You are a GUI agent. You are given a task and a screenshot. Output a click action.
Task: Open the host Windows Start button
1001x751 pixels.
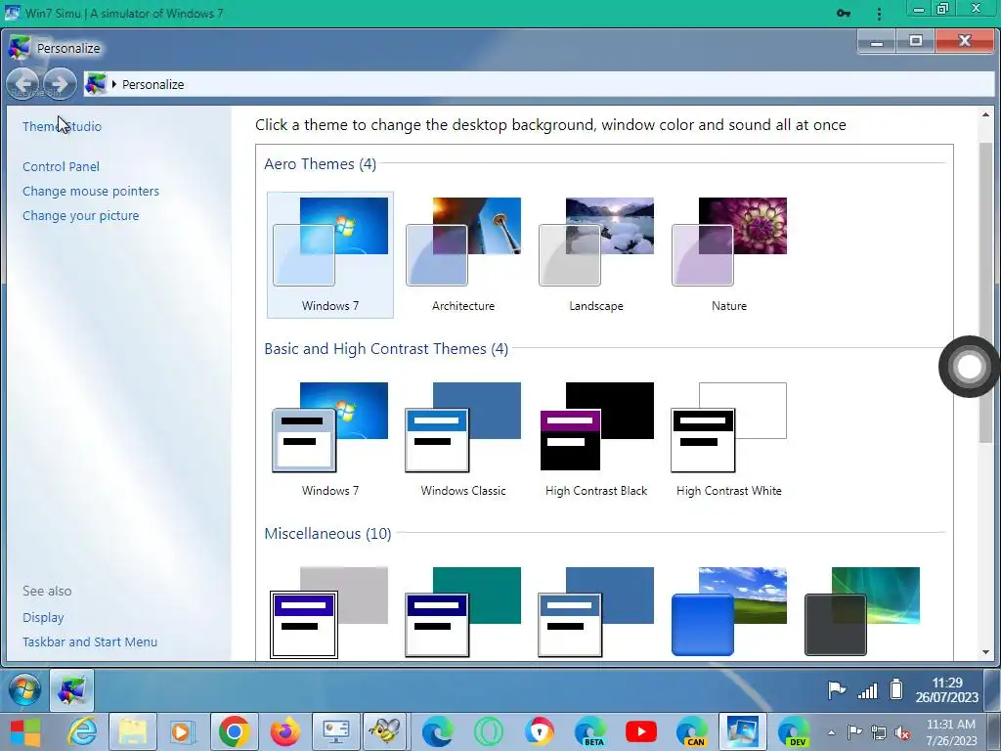pos(24,731)
